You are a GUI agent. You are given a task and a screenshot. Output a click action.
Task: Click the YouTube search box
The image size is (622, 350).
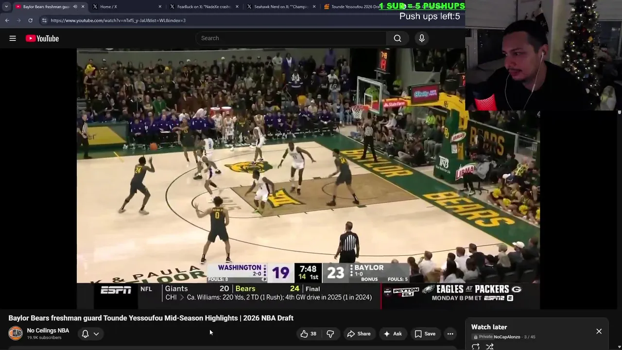(291, 38)
